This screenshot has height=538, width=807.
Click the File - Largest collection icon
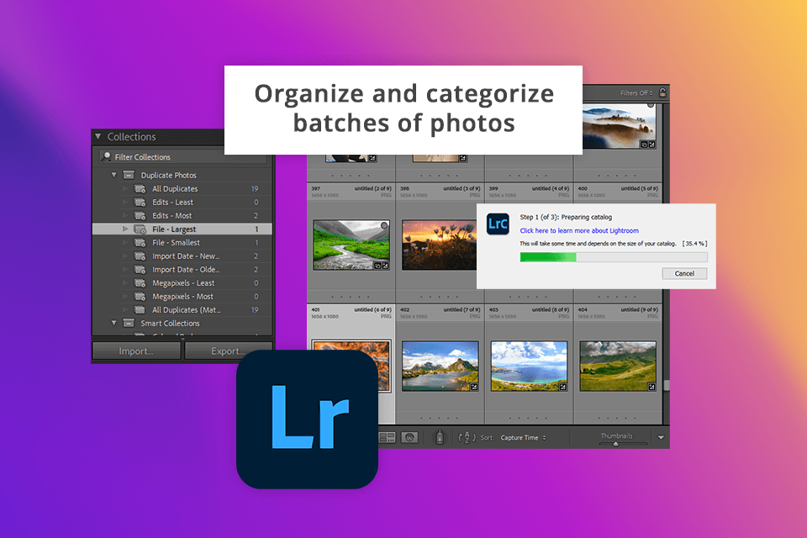140,229
